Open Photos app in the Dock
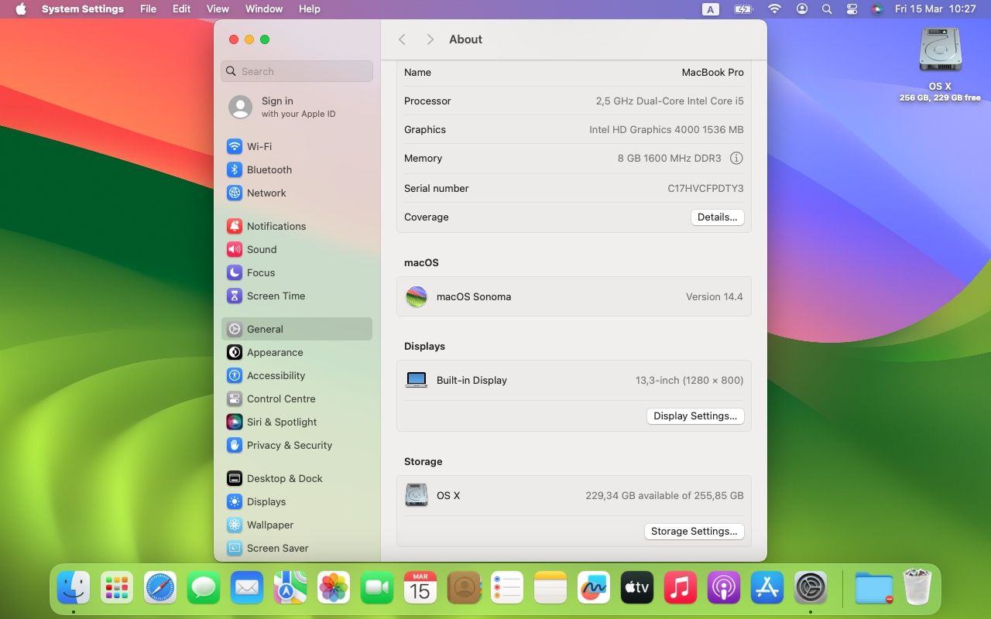The height and width of the screenshot is (619, 991). [x=334, y=588]
